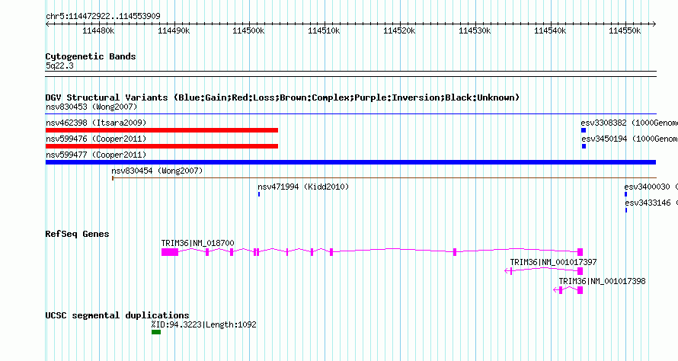
Task: Click the nsv462398 (Itsara2009) label
Action: [96, 123]
